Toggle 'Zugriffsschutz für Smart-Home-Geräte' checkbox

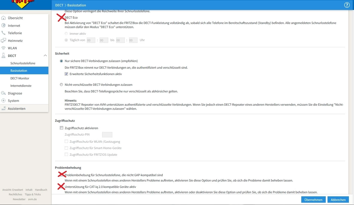(66, 148)
